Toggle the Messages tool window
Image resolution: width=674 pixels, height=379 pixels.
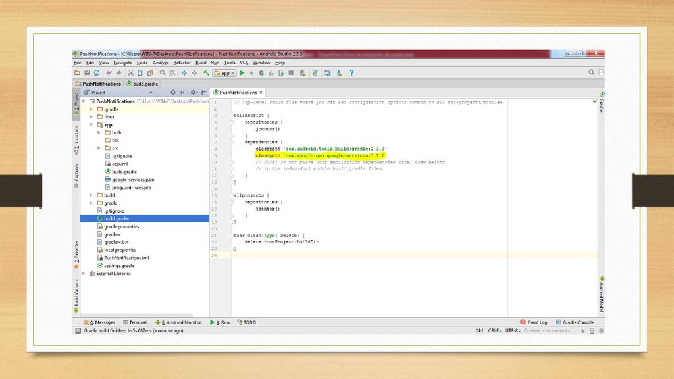(x=100, y=322)
